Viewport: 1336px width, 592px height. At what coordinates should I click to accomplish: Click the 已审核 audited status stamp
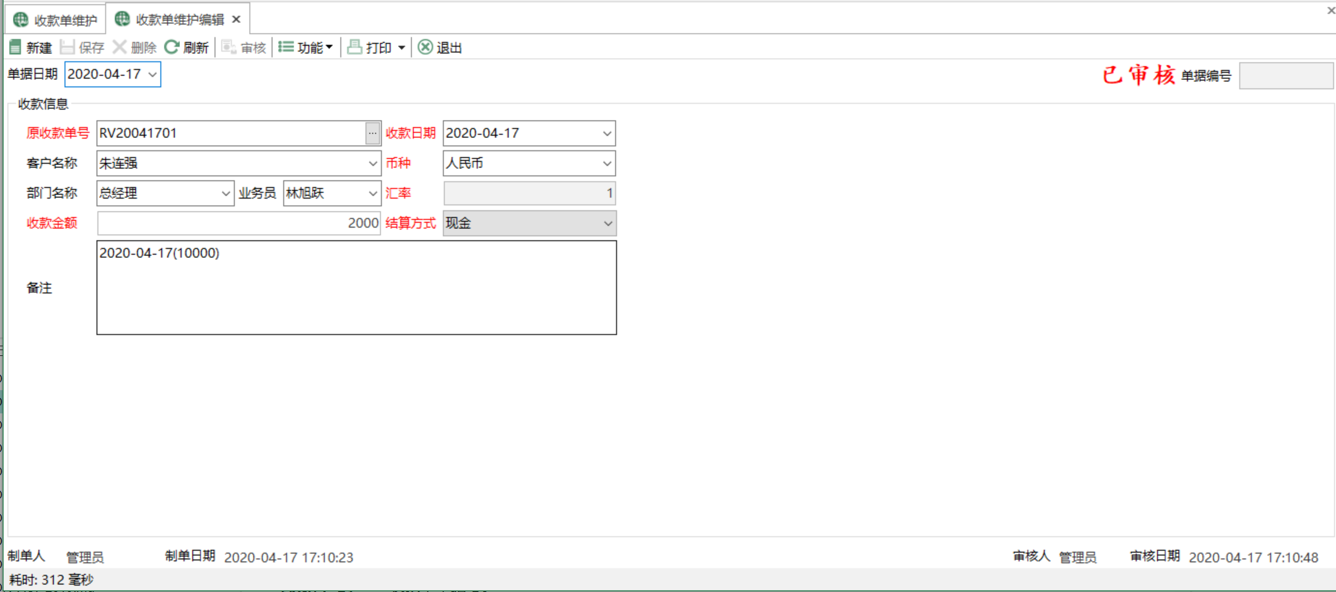pos(1139,75)
